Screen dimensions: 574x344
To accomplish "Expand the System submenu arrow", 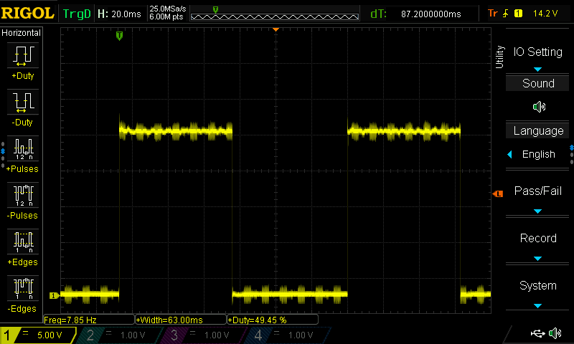I will click(x=537, y=305).
